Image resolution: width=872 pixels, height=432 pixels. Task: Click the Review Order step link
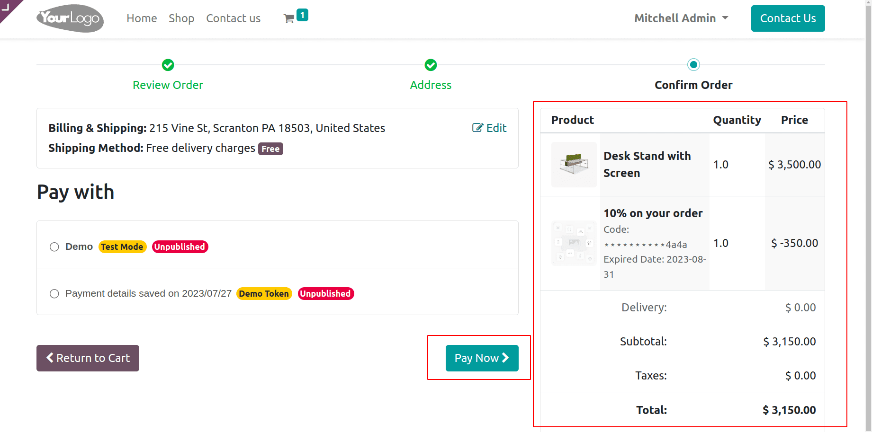tap(168, 85)
